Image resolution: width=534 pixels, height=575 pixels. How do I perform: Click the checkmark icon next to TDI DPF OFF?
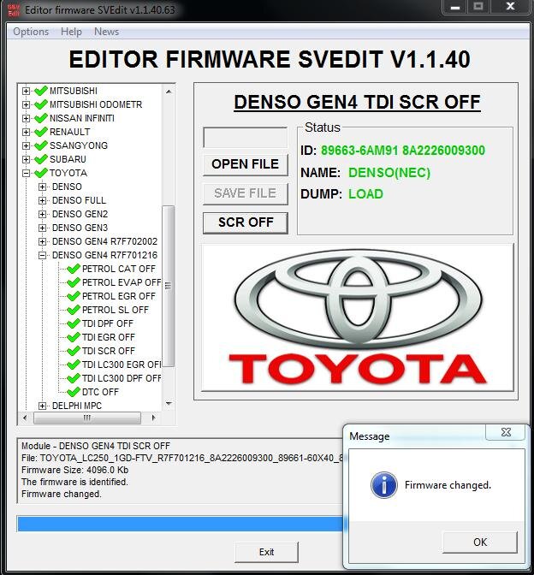74,323
